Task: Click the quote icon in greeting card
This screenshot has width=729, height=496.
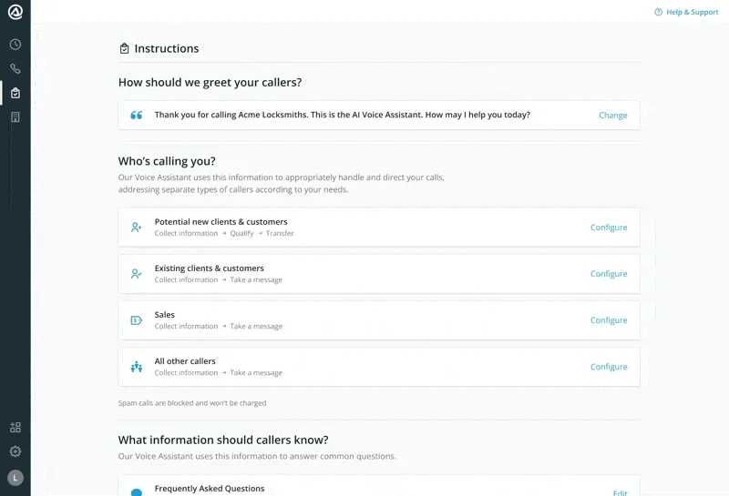Action: (136, 116)
